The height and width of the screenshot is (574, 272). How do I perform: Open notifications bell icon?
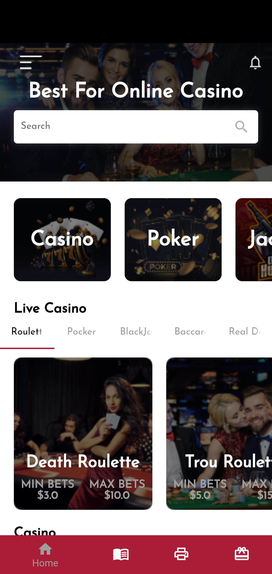pos(255,62)
